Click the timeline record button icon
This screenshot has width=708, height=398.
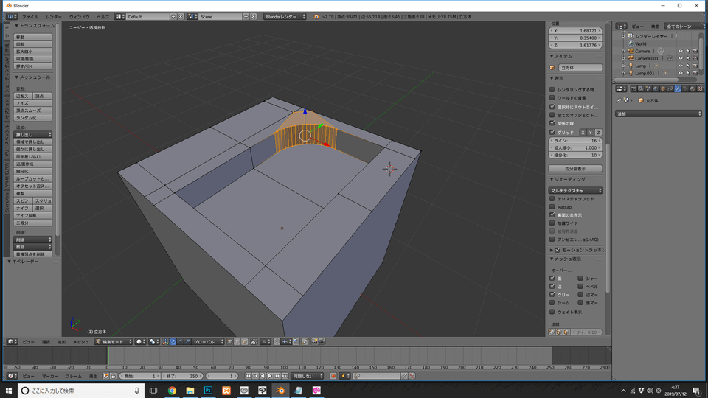point(333,376)
